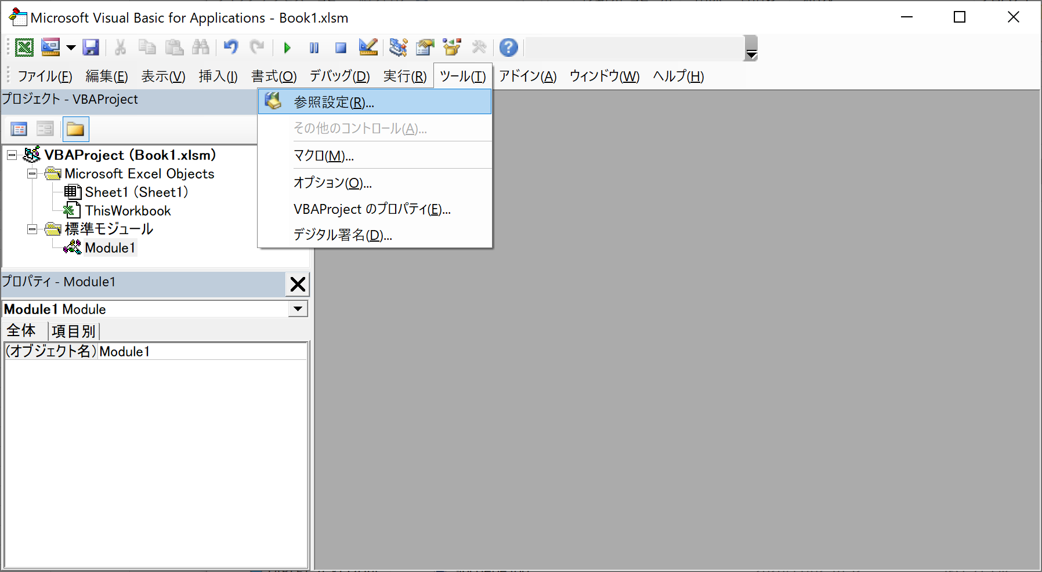Select 標準モジュール folder label
This screenshot has width=1042, height=572.
(109, 229)
